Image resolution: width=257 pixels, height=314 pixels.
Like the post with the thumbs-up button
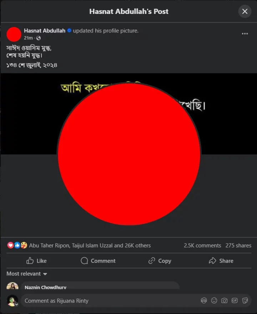click(36, 261)
